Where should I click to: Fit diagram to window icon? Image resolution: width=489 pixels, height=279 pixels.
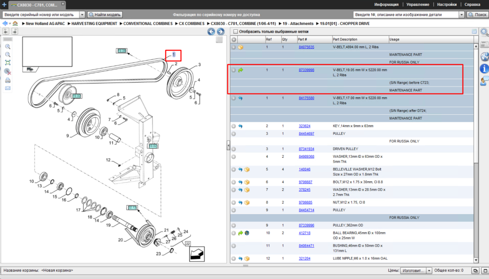point(8,63)
